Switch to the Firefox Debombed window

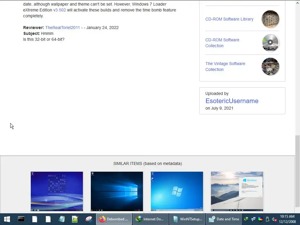114,219
